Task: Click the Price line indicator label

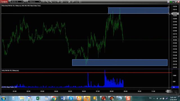Action: [21, 6]
